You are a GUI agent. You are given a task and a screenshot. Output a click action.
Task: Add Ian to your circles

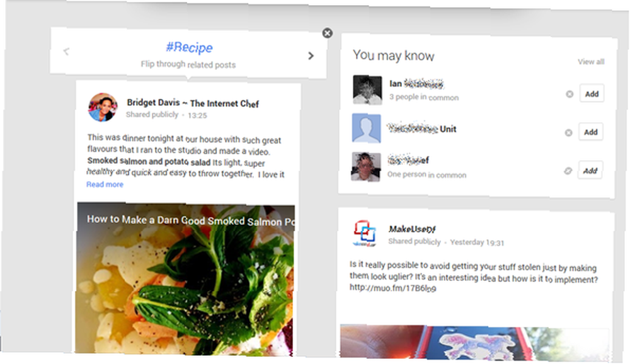(592, 94)
